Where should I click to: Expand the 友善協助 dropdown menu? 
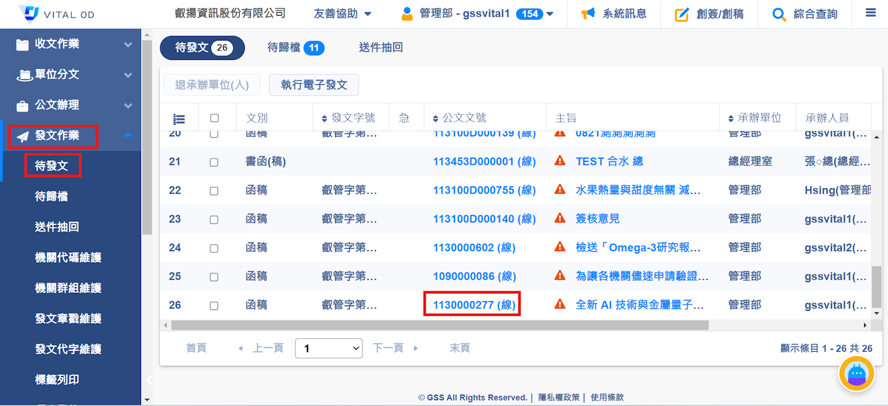(342, 14)
